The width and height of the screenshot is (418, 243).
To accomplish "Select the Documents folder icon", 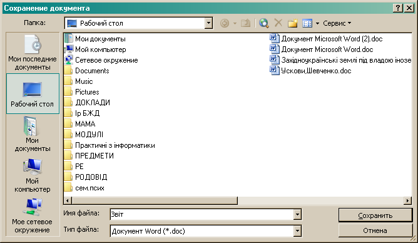I will pos(68,71).
